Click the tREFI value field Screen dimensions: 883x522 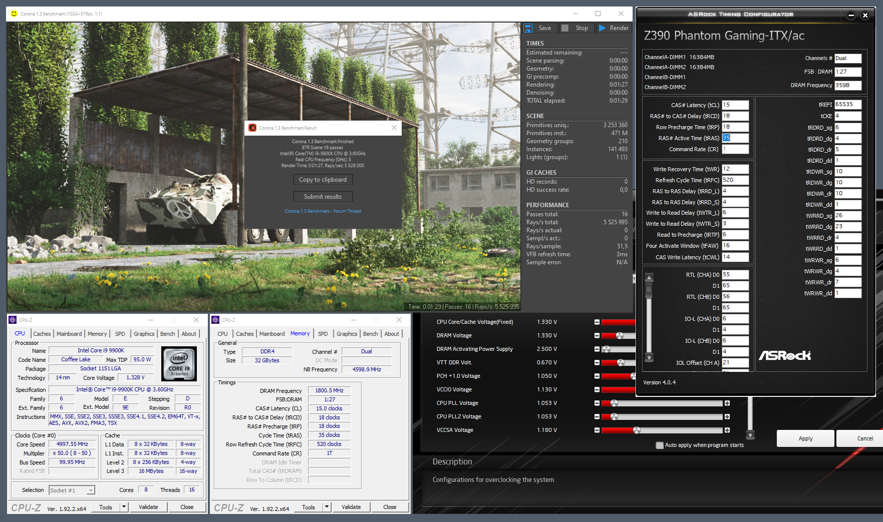848,105
